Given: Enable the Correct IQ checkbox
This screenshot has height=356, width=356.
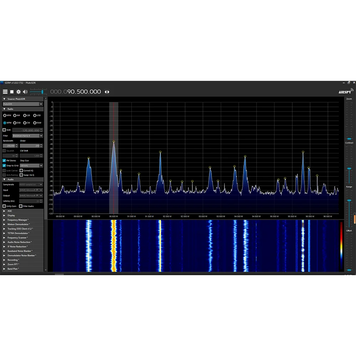Looking at the screenshot, I should (21, 171).
